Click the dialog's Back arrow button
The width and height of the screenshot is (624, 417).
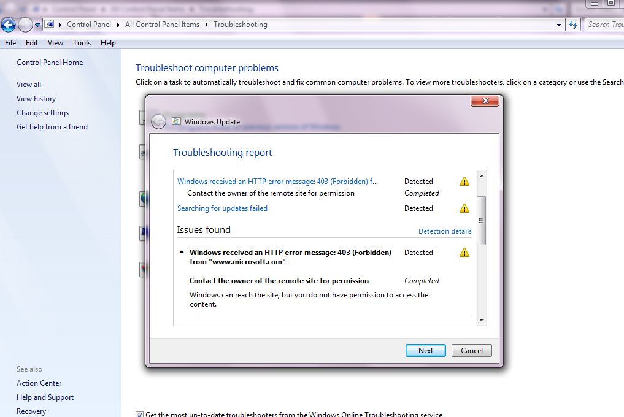[x=158, y=121]
